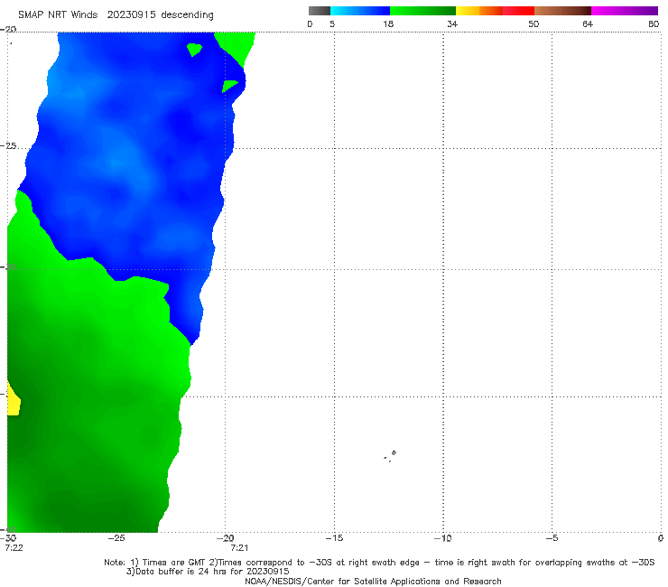Click the 'Note: 1) Times are GMT' line
The image size is (668, 587).
coord(379,563)
